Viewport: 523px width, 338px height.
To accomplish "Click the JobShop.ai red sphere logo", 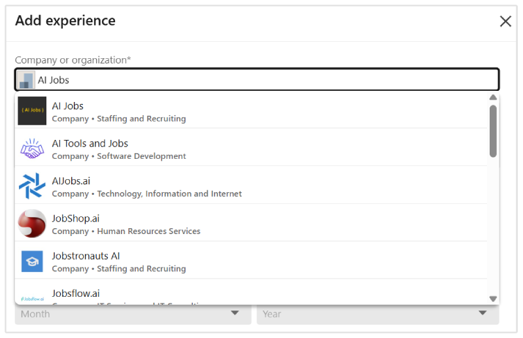I will point(32,223).
